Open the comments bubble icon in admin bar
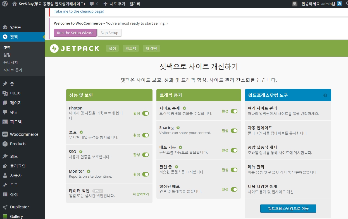The height and width of the screenshot is (219, 348). [x=92, y=4]
